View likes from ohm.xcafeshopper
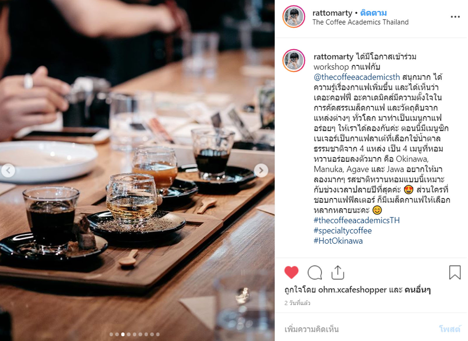468x341 pixels. point(352,290)
